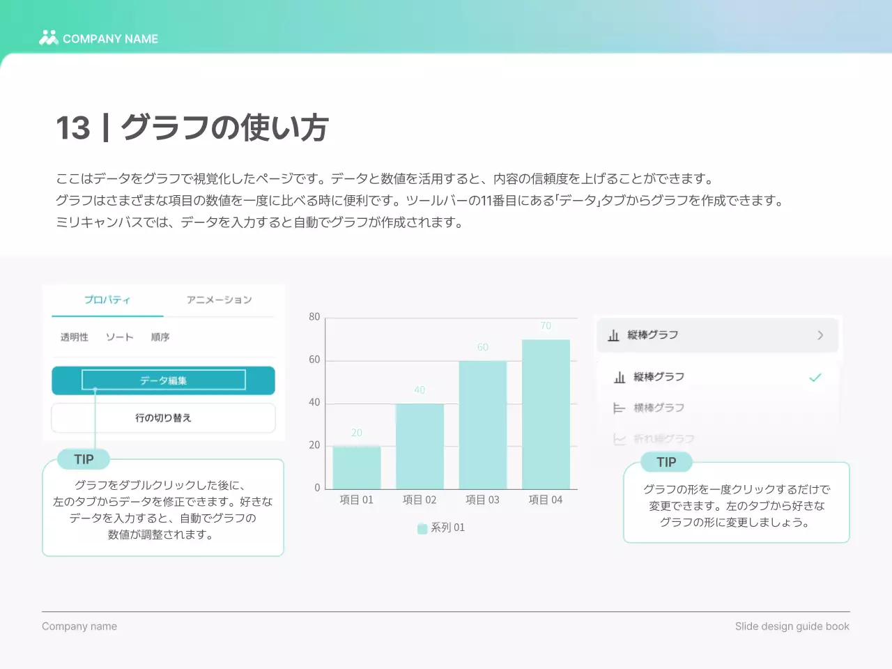
Task: Click the right TIP badge
Action: coord(666,462)
